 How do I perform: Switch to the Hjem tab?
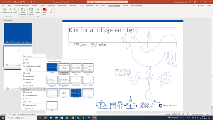[9, 6]
